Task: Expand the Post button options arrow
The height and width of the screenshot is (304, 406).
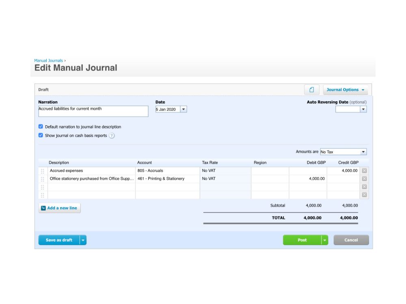Action: [325, 240]
